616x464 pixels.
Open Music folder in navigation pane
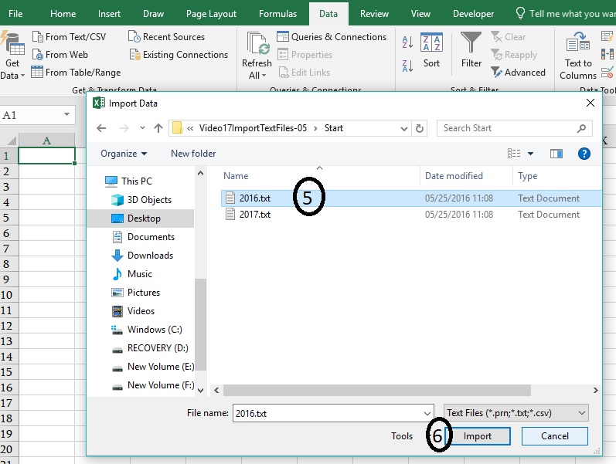point(131,273)
